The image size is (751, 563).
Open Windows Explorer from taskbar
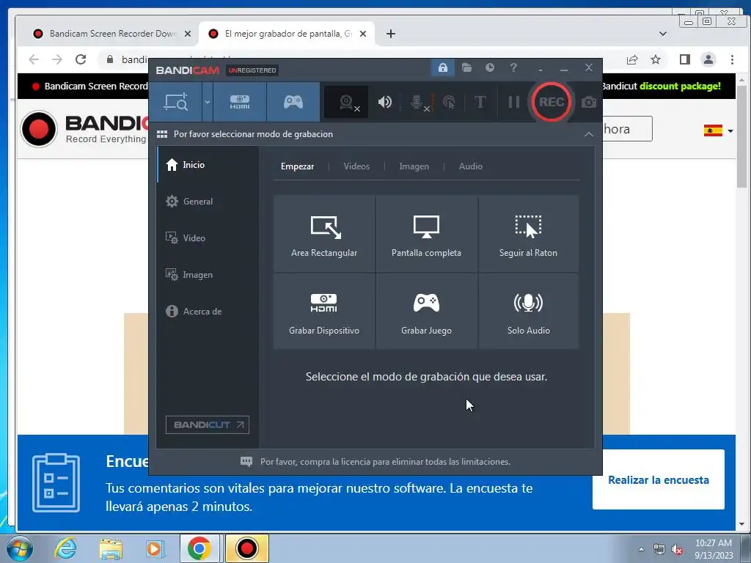pyautogui.click(x=110, y=548)
